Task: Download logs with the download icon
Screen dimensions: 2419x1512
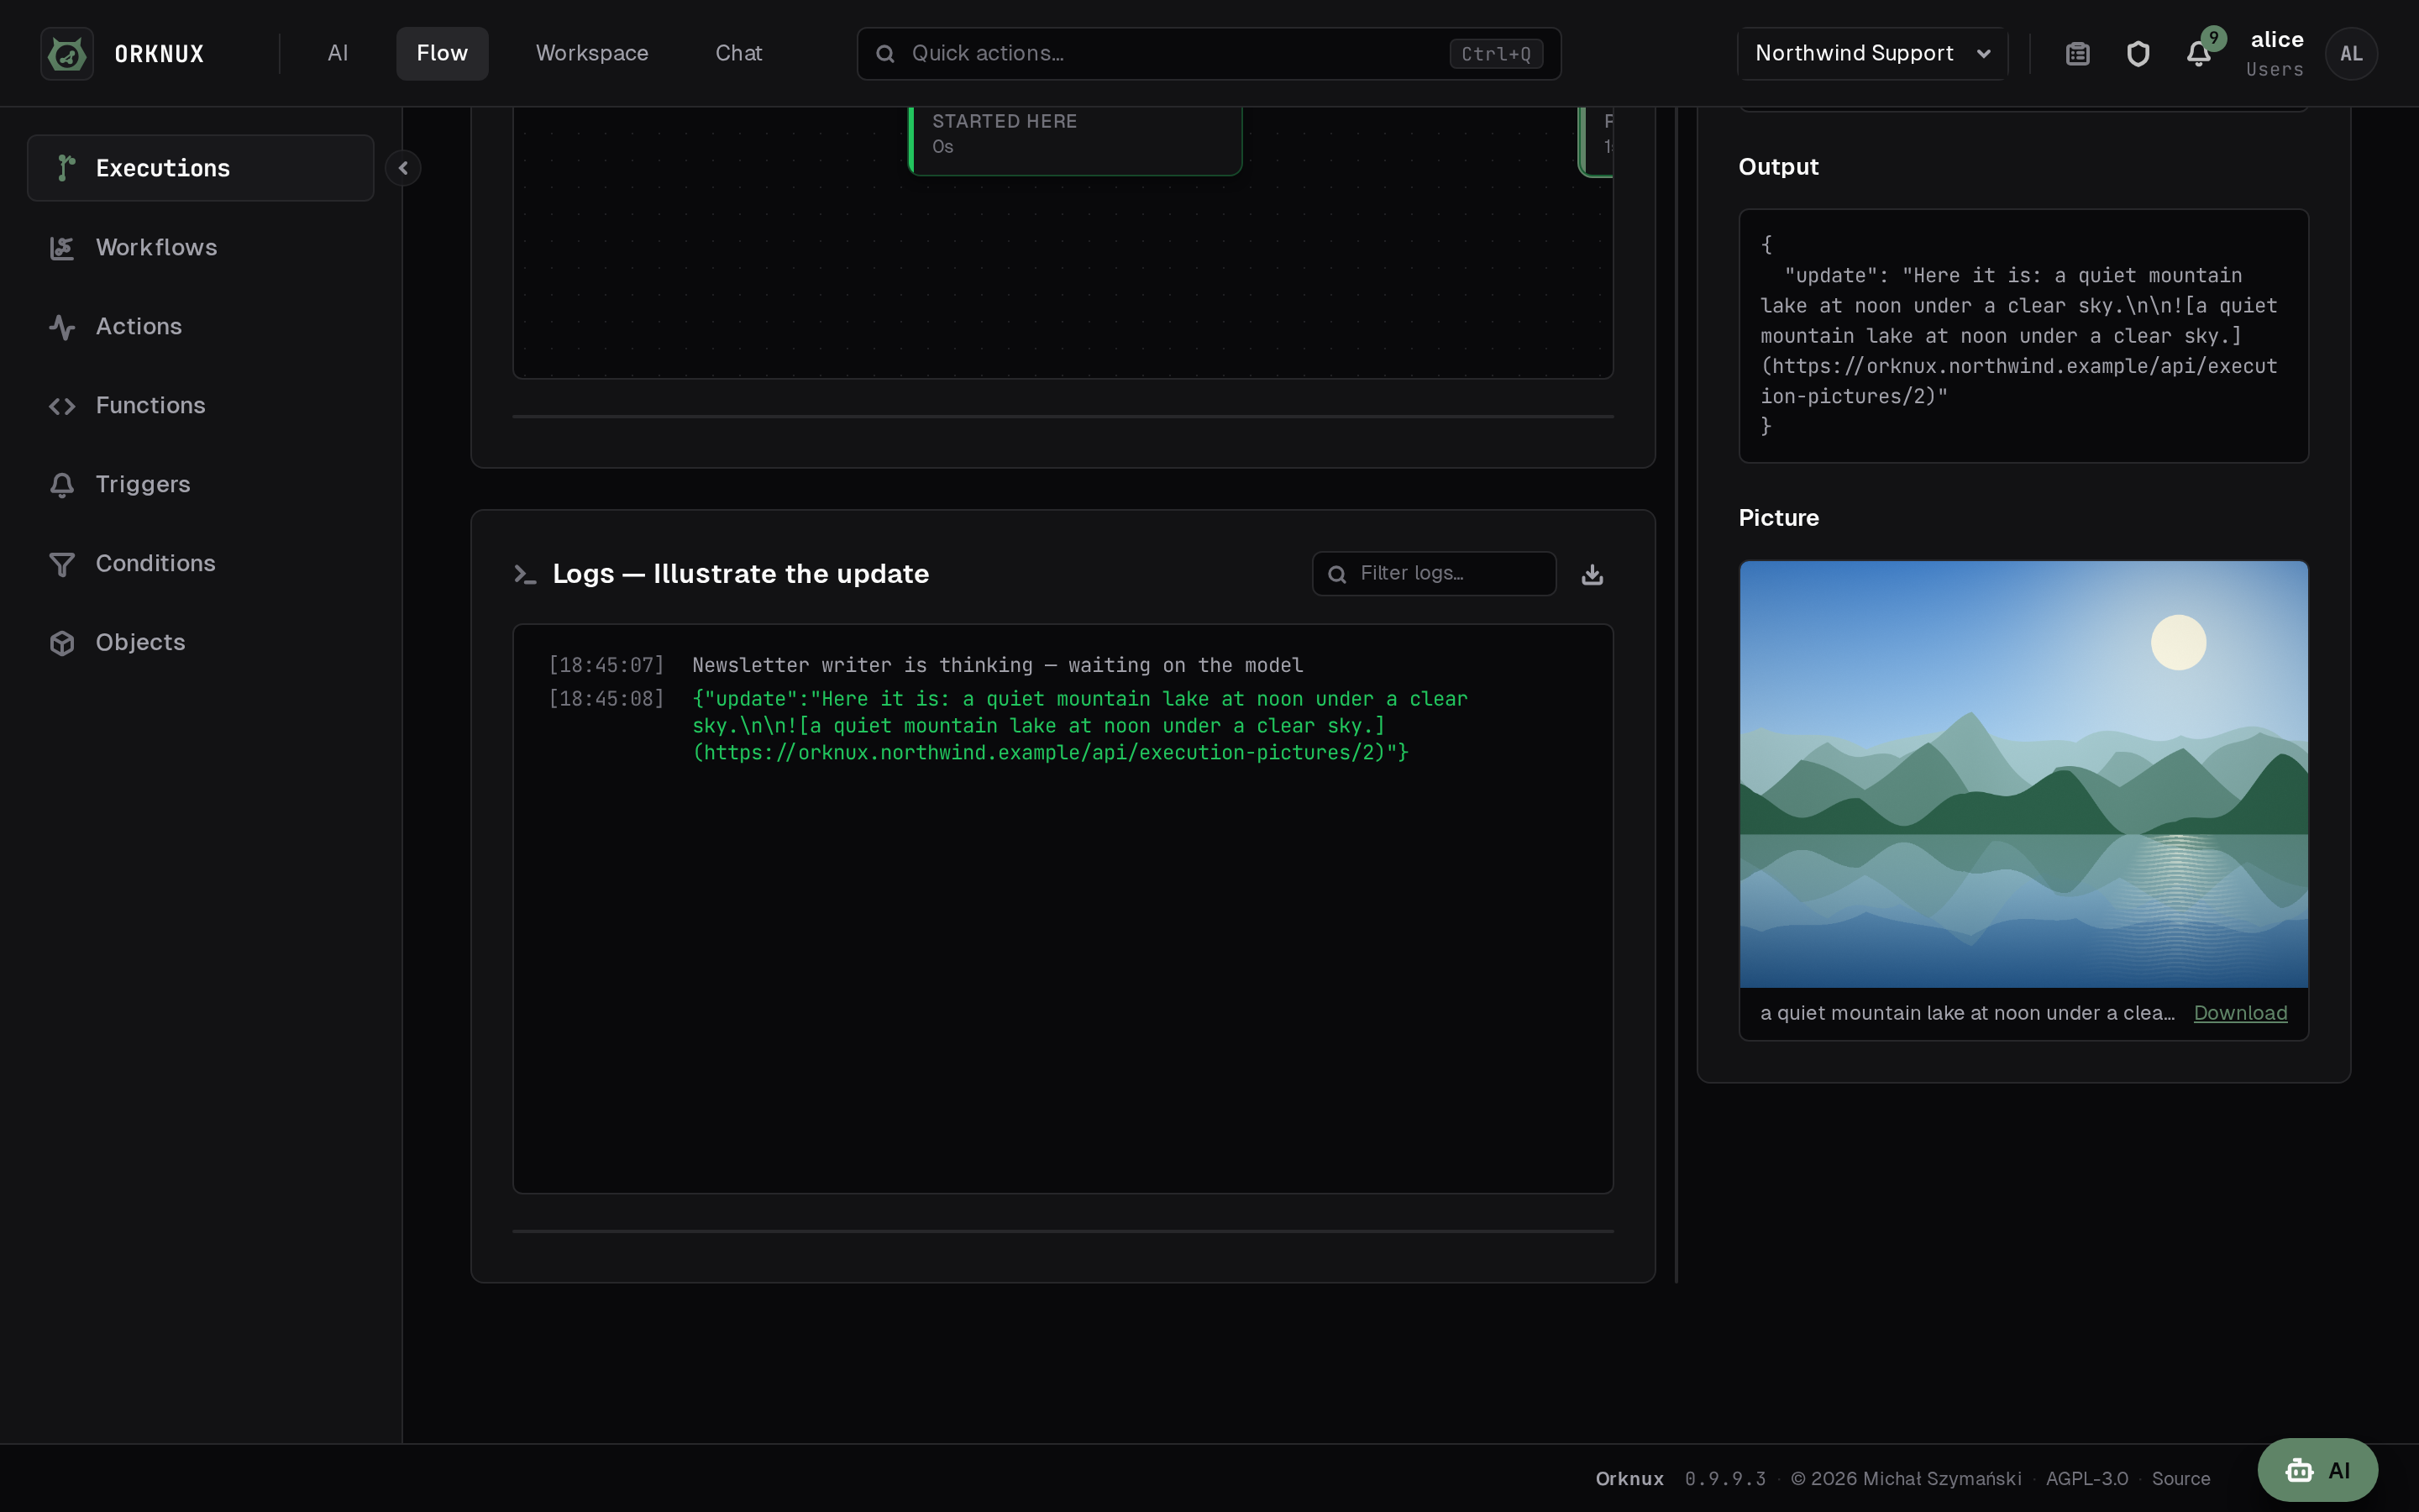Action: (1593, 574)
